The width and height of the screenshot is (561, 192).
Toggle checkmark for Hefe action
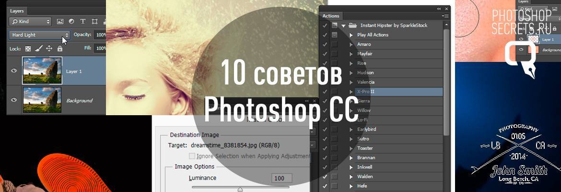point(325,186)
